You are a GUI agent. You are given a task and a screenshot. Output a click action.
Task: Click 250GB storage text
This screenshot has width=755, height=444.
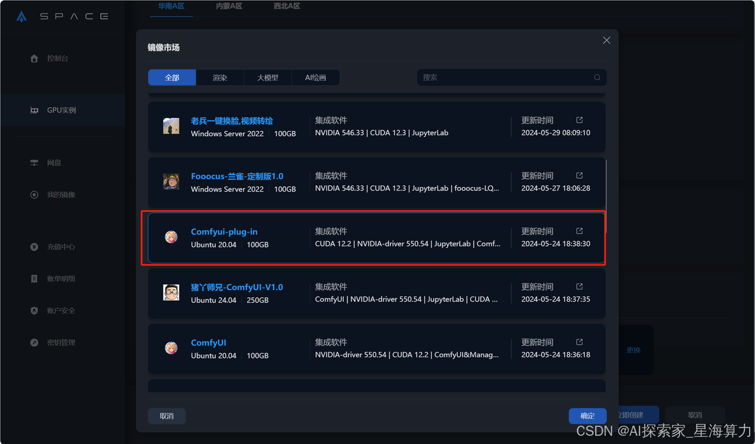pyautogui.click(x=258, y=300)
